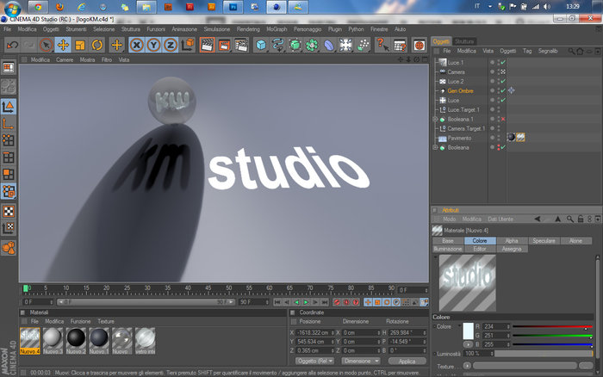
Task: Switch to the Speculare material tab
Action: [x=544, y=240]
